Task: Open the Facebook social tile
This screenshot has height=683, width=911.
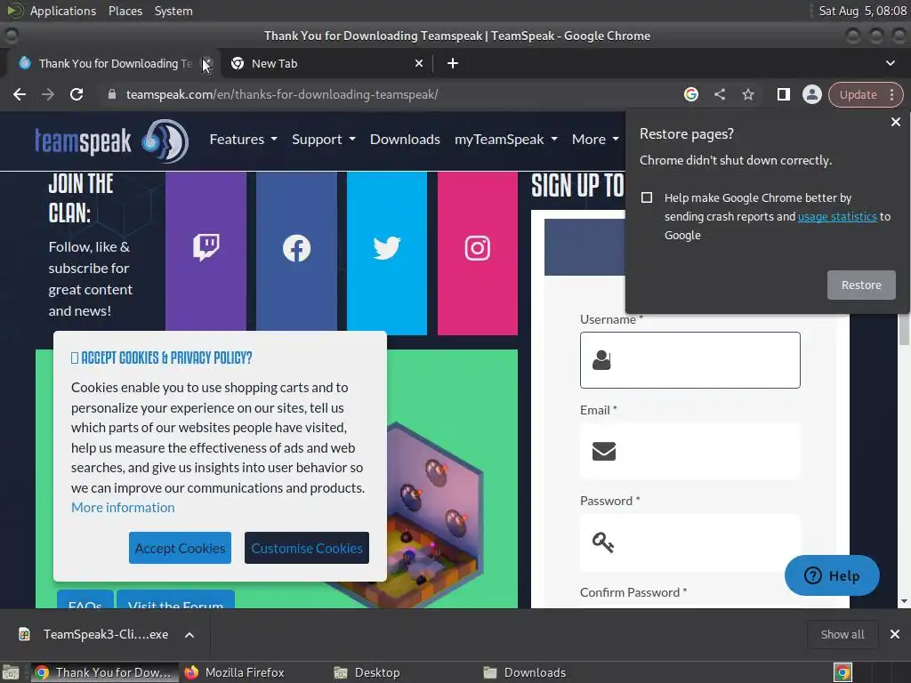Action: (x=296, y=253)
